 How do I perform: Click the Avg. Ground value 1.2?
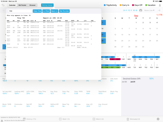(x=100, y=106)
